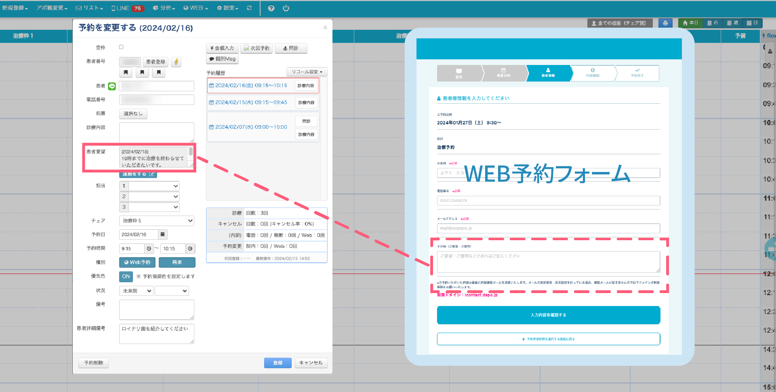The image size is (776, 392).
Task: Expand the リコール設定 dropdown
Action: coord(307,72)
